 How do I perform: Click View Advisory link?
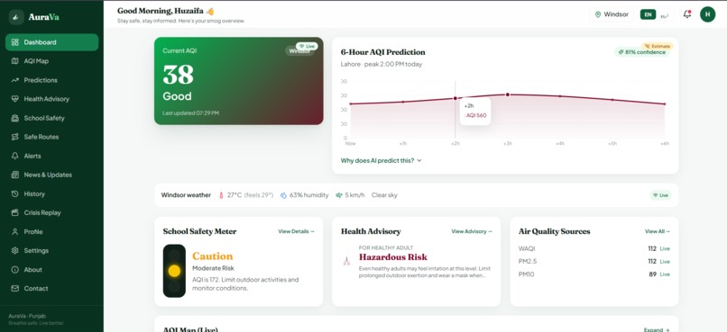click(x=472, y=231)
